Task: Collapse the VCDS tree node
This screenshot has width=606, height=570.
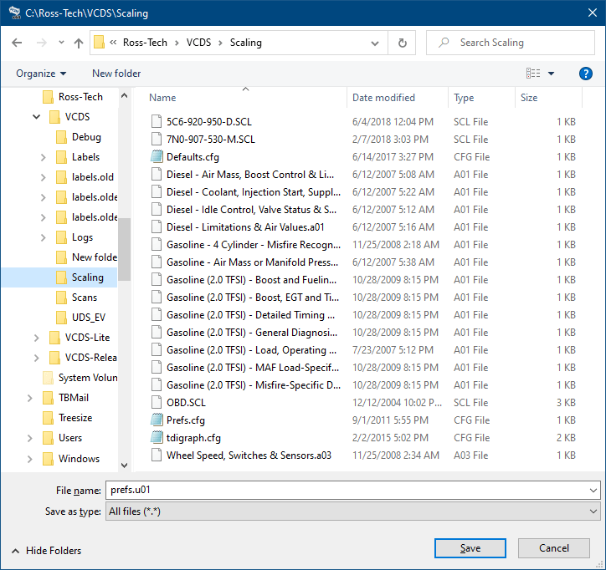Action: click(36, 116)
